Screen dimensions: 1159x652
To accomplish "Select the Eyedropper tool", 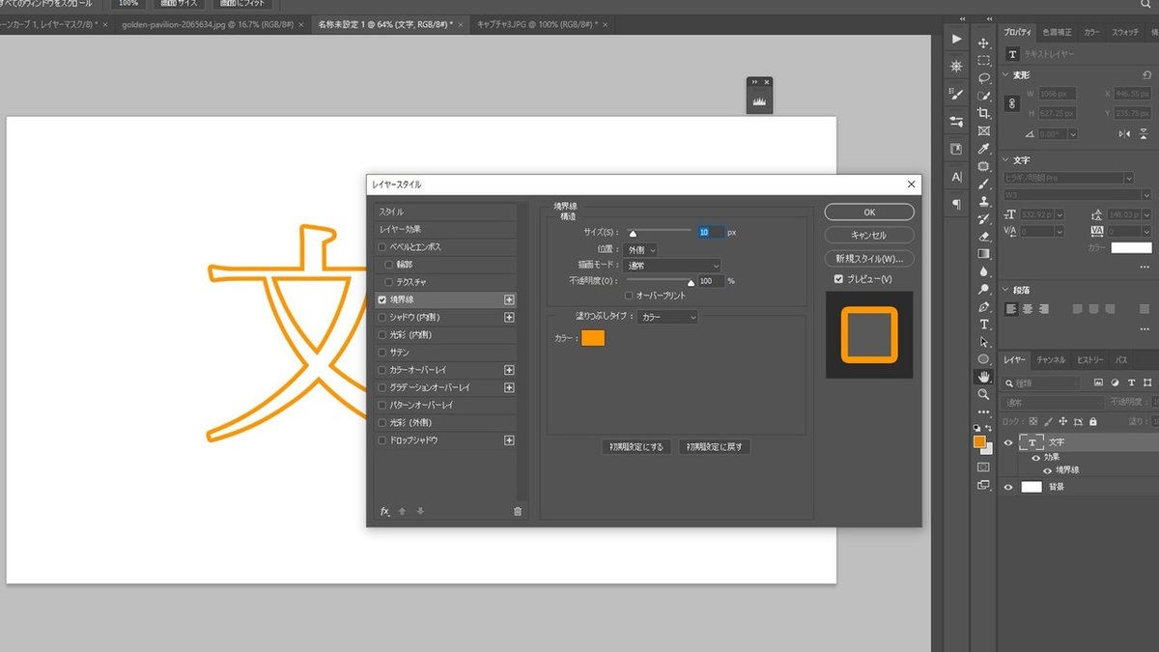I will coord(983,149).
